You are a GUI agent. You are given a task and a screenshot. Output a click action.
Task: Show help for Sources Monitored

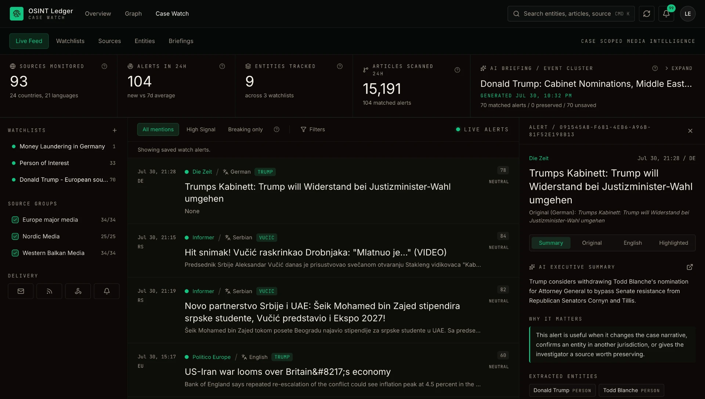[x=104, y=66]
